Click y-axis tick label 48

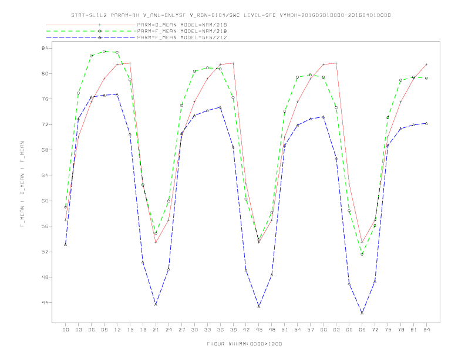tap(45, 277)
